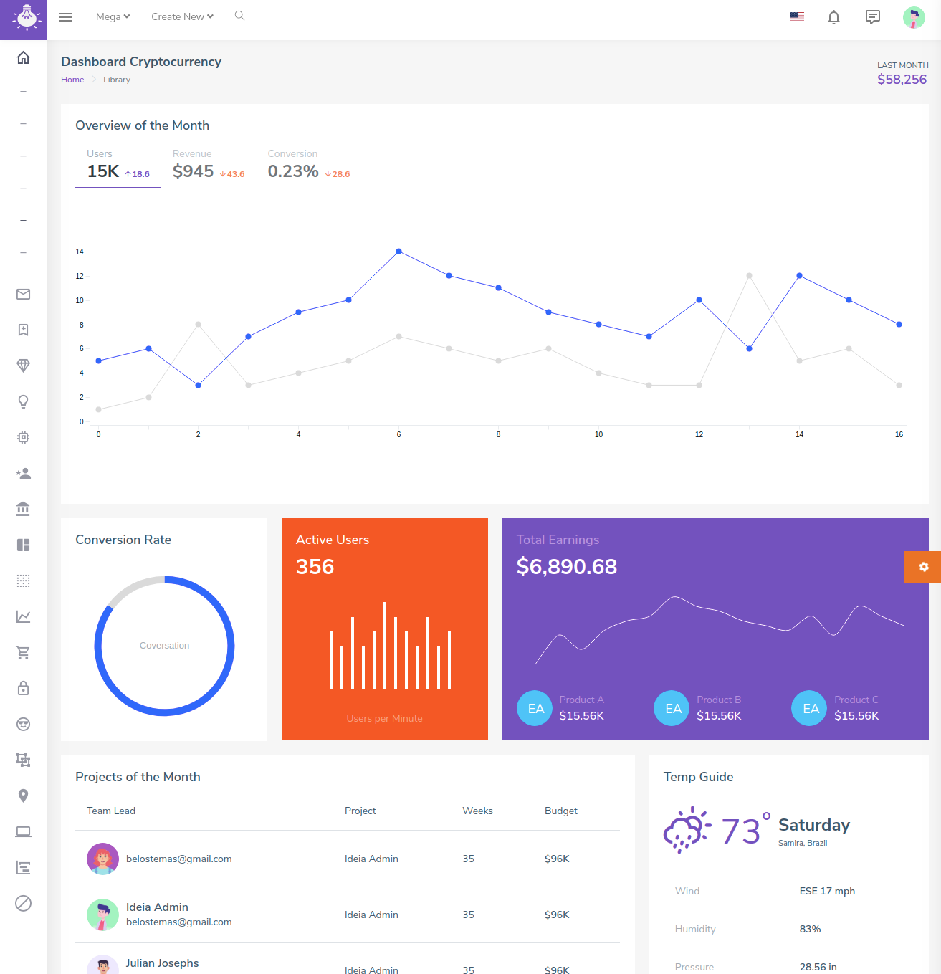The image size is (941, 974).
Task: Open the orange settings gear panel
Action: [923, 567]
